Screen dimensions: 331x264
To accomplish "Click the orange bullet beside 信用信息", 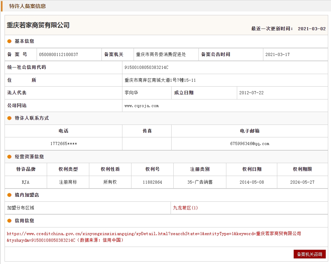I will [x=9, y=221].
